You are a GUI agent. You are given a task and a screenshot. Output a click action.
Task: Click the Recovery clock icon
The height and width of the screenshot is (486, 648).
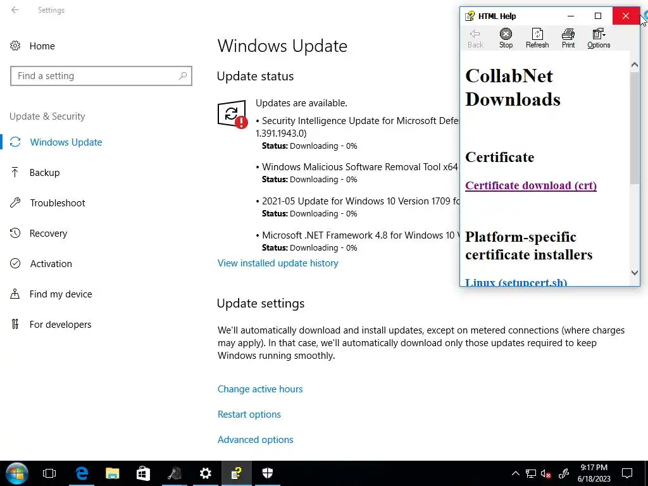[x=15, y=233]
